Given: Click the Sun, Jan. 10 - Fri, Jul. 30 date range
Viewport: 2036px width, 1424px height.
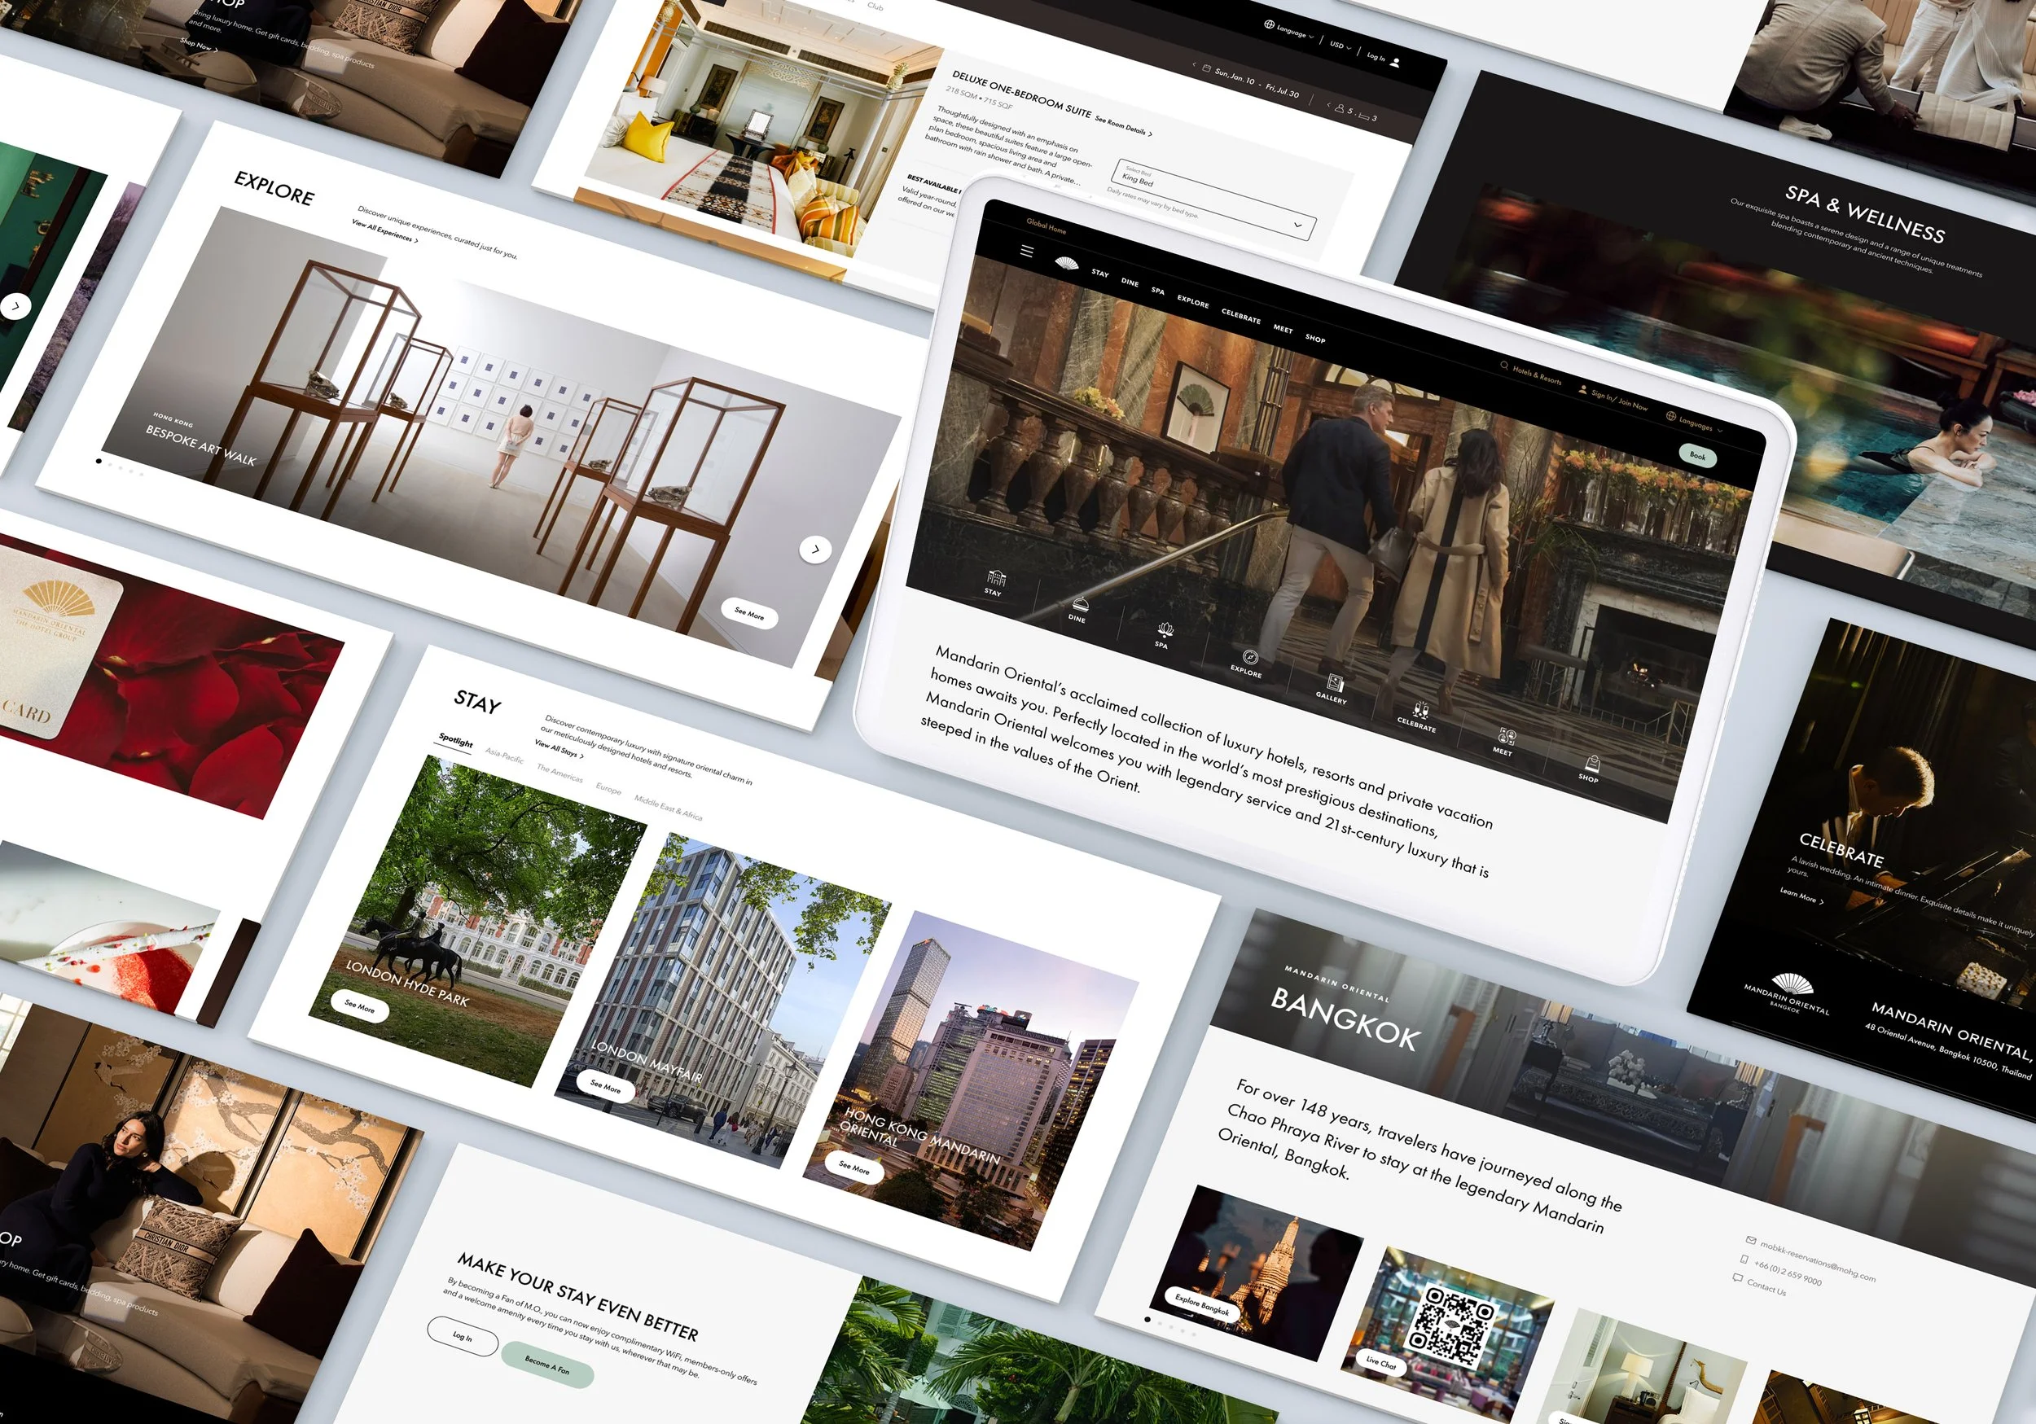Looking at the screenshot, I should 1257,82.
